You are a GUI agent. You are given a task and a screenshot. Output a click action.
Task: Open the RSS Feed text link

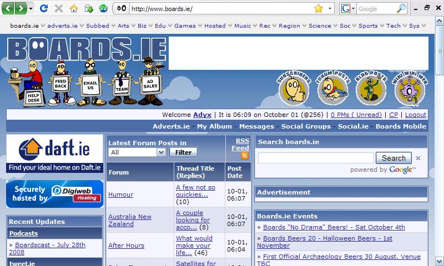click(240, 145)
